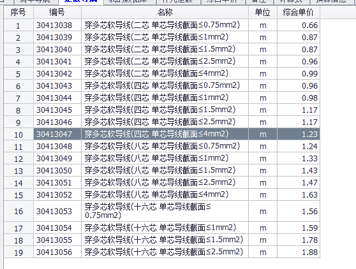Click name 穿多芯软导线(四芯 ≤1.5mm2)
Image resolution: width=356 pixels, height=269 pixels.
(165, 110)
